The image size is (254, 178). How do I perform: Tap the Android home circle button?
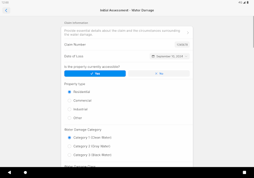coord(25,173)
